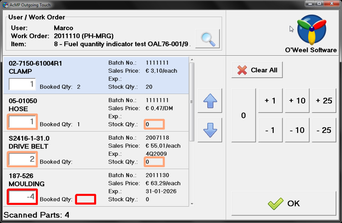342x223 pixels.
Task: Click the DRIVE BELT quantity field
Action: (22, 159)
